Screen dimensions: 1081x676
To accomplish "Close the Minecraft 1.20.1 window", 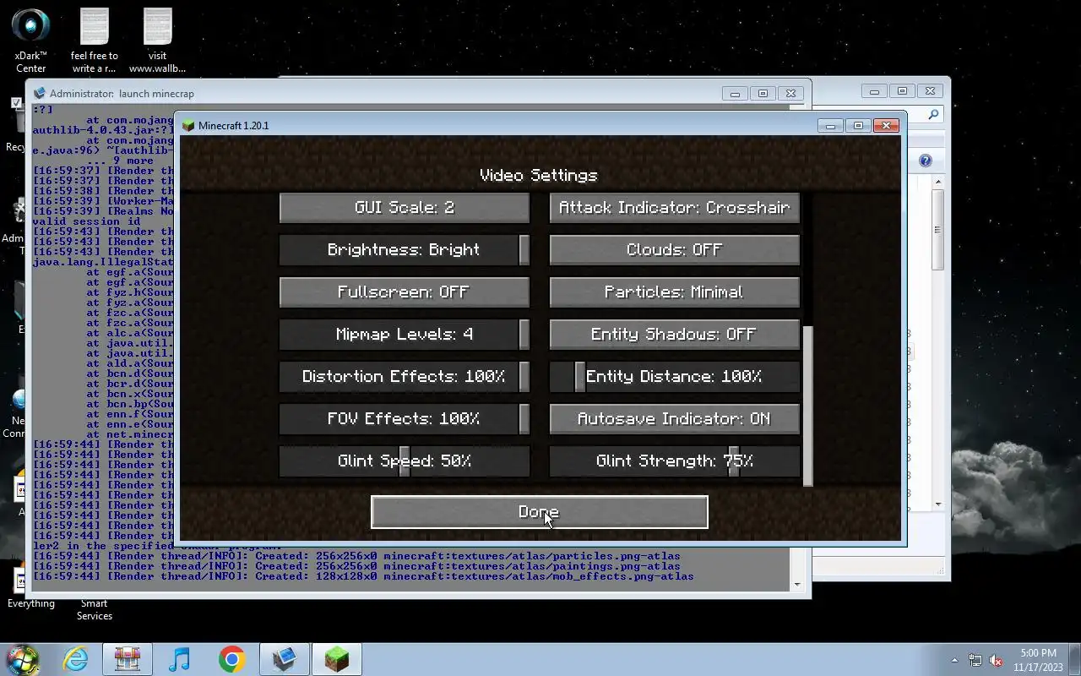I will coord(886,125).
